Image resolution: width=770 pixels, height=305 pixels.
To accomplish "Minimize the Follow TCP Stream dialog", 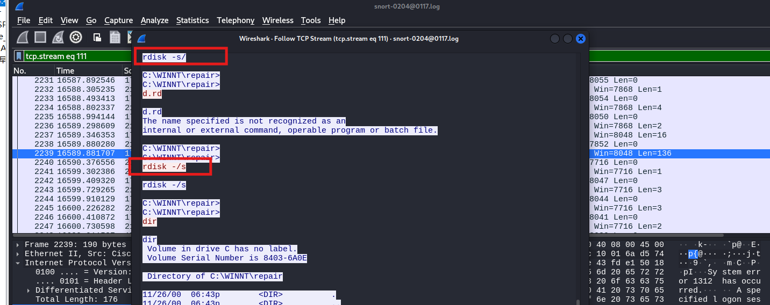I will tap(556, 39).
